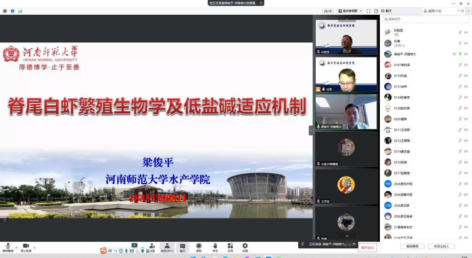Toggle the side panel layout icon

pyautogui.click(x=376, y=11)
